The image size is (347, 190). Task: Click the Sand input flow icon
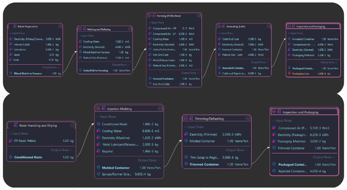[10, 54]
